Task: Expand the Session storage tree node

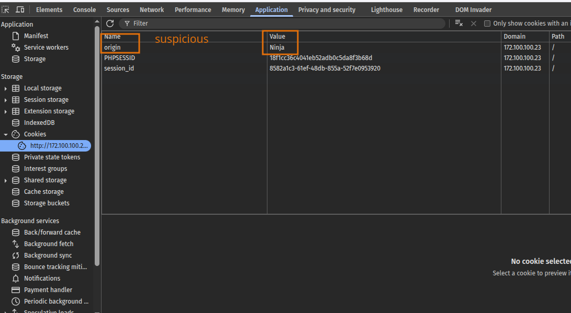Action: point(6,100)
